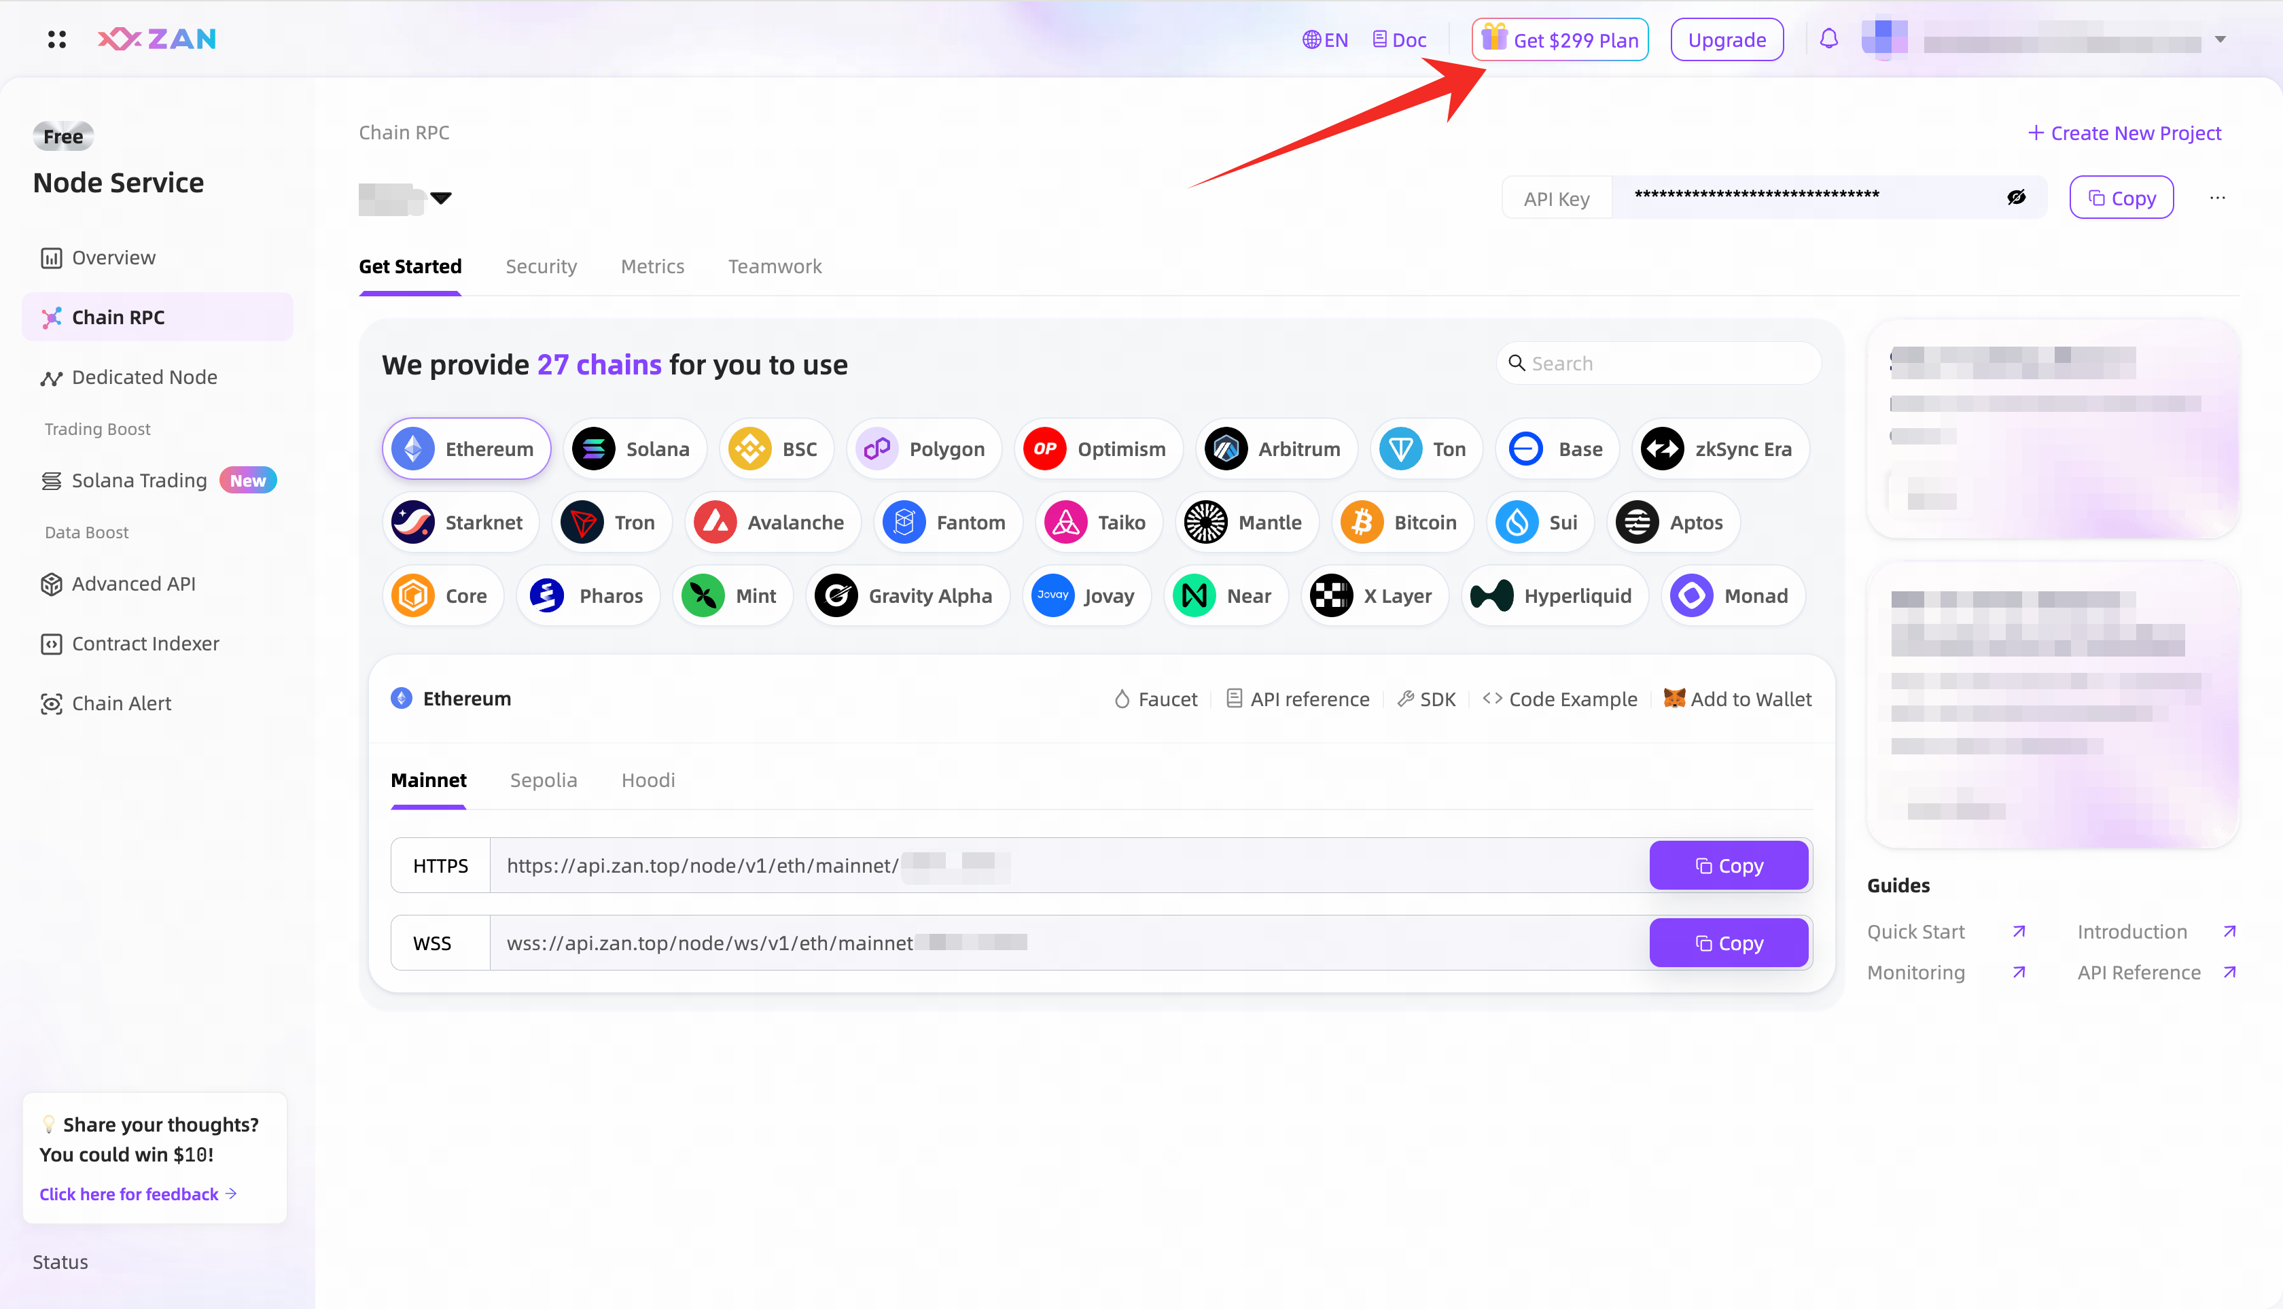Open Chain Alert in sidebar
Viewport: 2283px width, 1309px height.
(x=120, y=703)
